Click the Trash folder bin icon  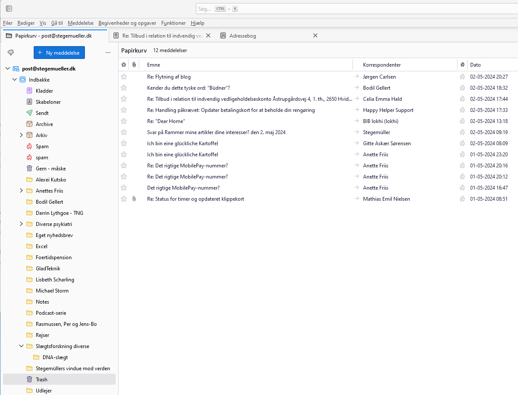[29, 380]
